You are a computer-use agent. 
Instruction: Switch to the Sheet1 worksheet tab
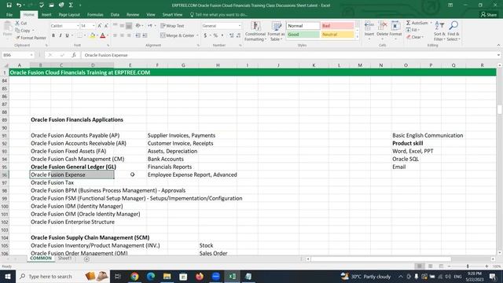[64, 259]
